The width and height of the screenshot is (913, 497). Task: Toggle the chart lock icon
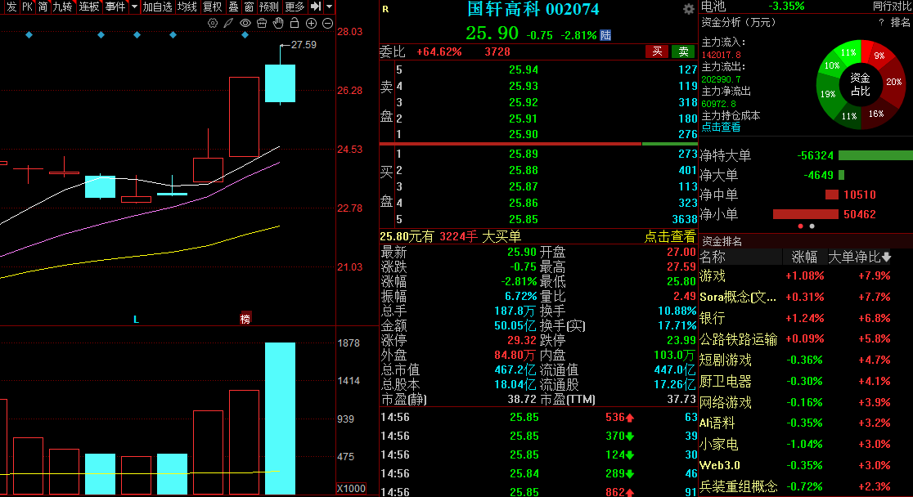295,23
